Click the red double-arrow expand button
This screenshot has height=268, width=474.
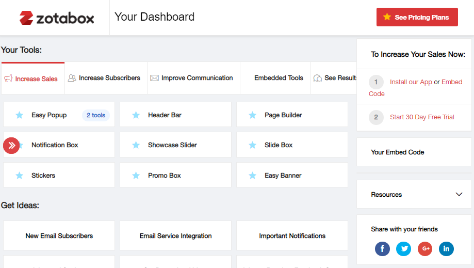(x=11, y=146)
